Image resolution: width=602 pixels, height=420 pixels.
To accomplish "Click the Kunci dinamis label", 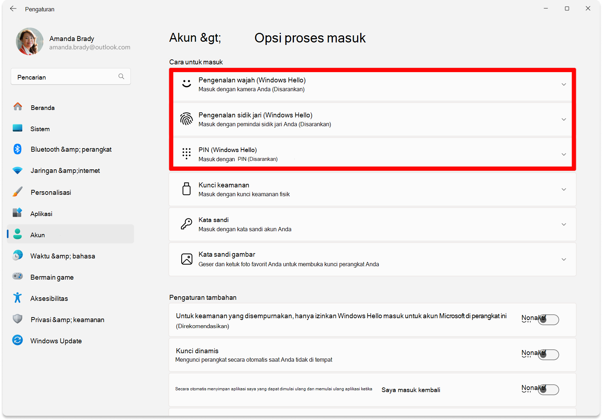I will [x=197, y=351].
